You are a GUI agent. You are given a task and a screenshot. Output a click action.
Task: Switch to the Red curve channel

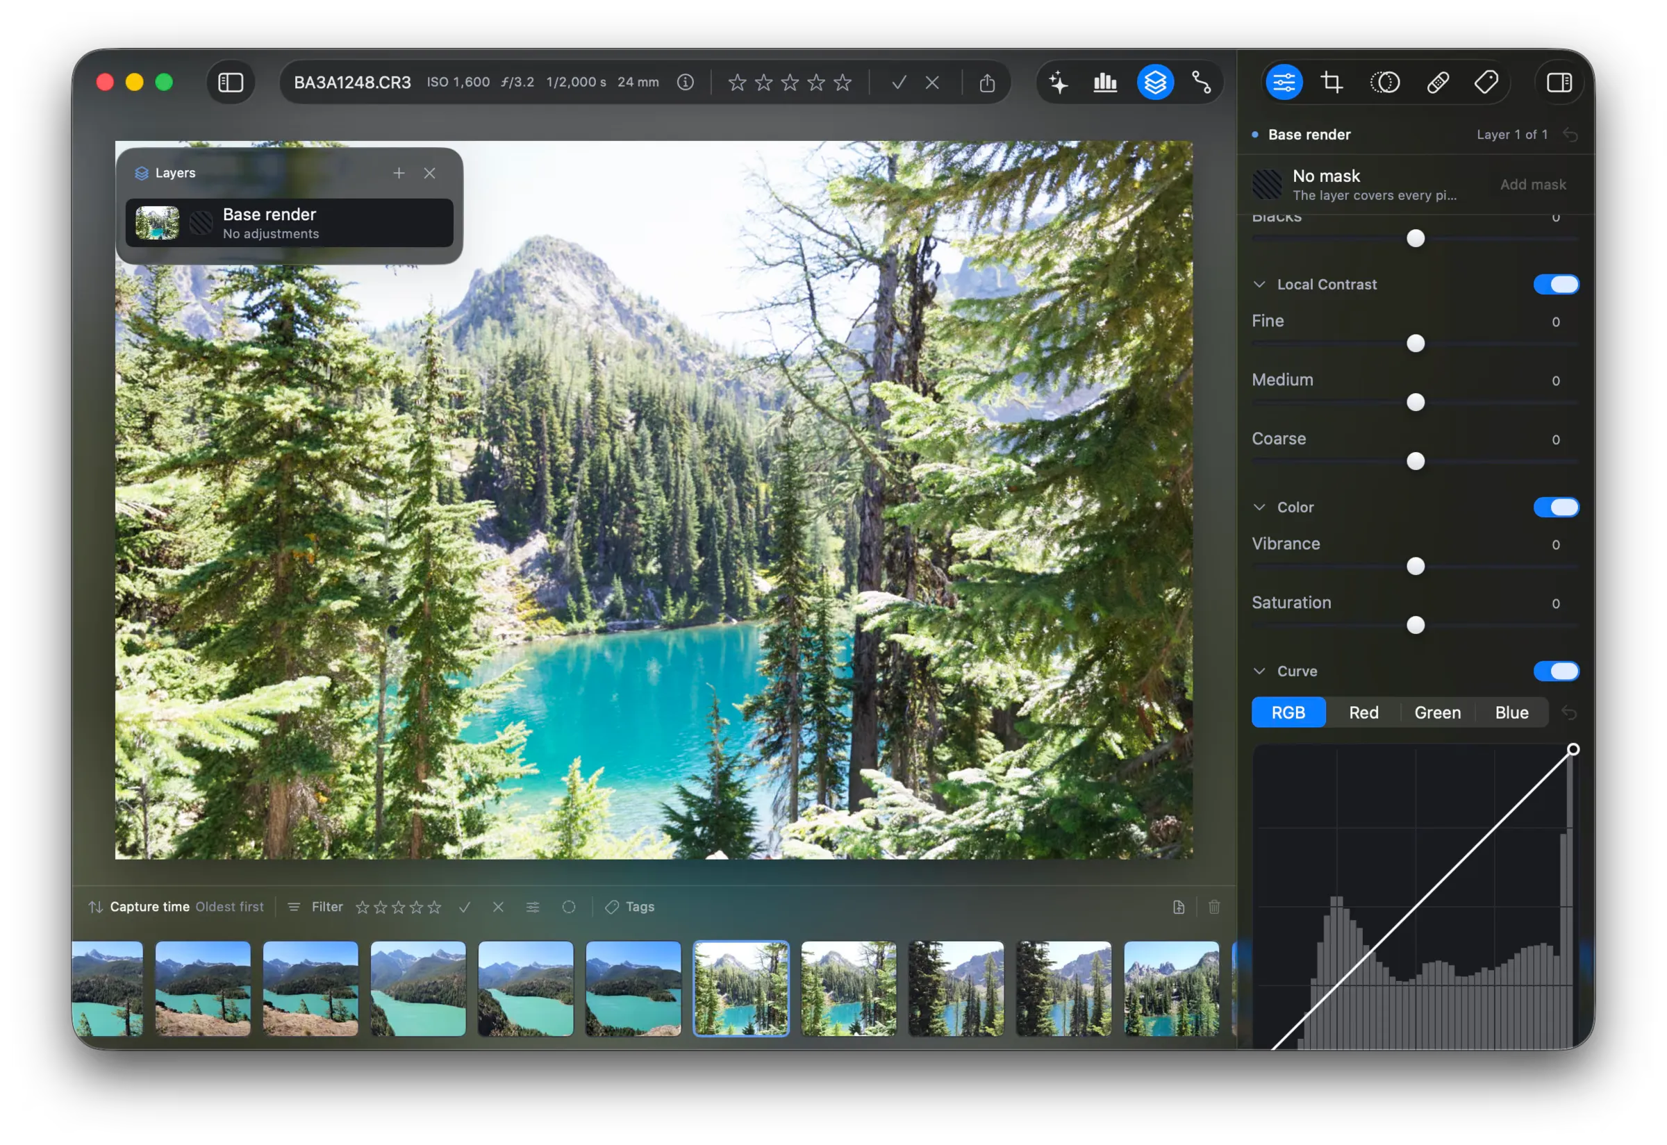coord(1363,713)
